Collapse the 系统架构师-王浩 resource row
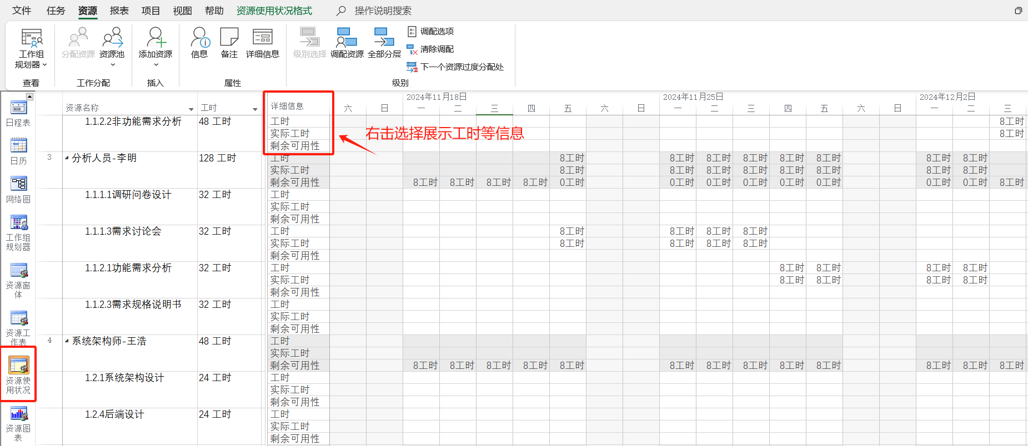 (67, 341)
